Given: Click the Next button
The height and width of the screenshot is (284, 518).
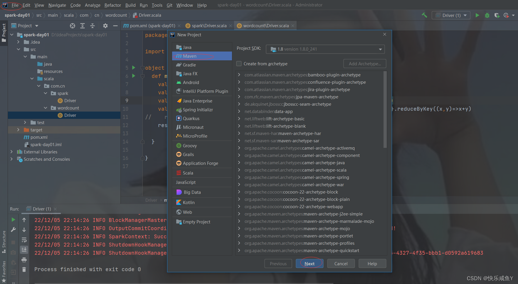Looking at the screenshot, I should pyautogui.click(x=310, y=264).
